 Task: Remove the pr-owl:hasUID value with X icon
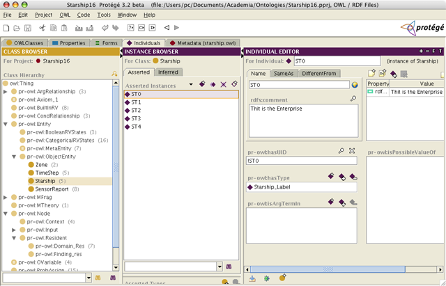coord(353,150)
